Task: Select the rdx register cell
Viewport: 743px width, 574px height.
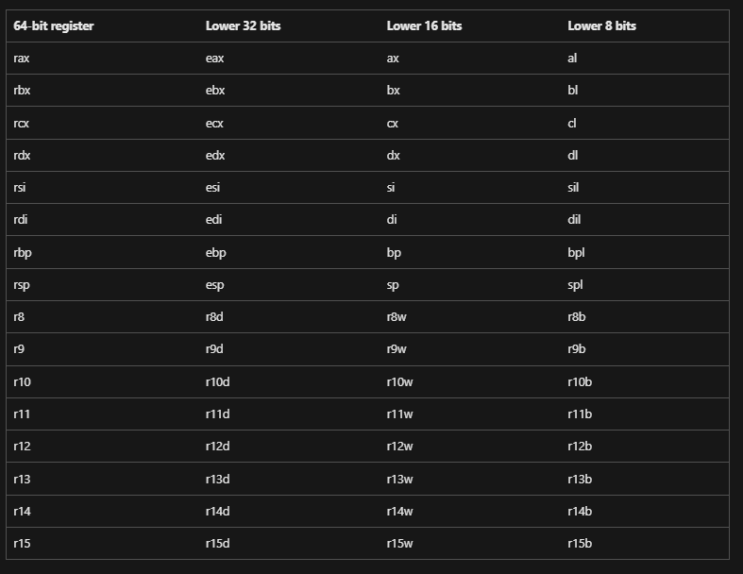Action: tap(22, 156)
